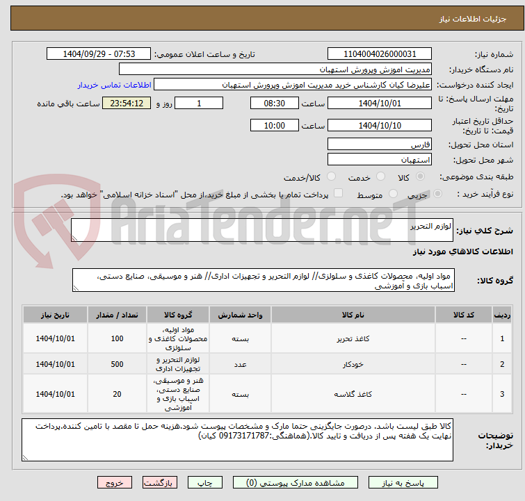This screenshot has height=501, width=525.
Task: Open مشاهده مدارک پیوستی (0) button
Action: pyautogui.click(x=296, y=483)
